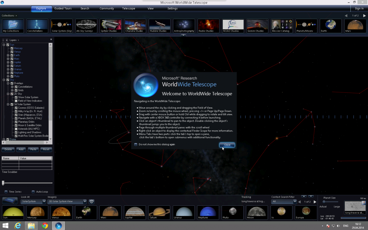Open the Planets/Moons collection
The image size is (368, 230).
click(x=306, y=26)
